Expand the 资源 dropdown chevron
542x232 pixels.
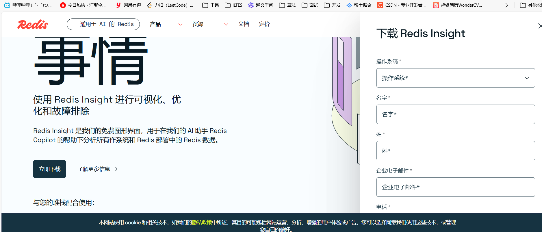point(226,25)
